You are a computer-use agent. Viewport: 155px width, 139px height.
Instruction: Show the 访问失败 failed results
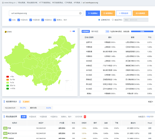[79, 117]
